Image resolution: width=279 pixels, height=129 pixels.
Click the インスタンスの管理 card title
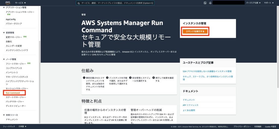pos(195,23)
